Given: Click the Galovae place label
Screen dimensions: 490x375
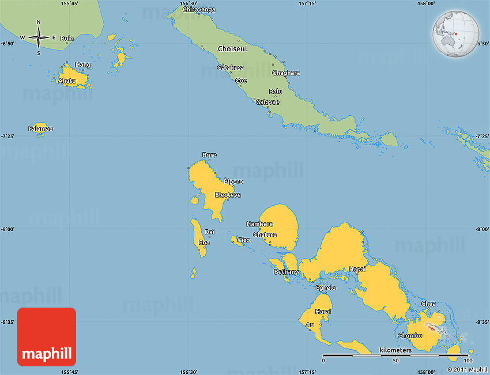Looking at the screenshot, I should [x=267, y=102].
